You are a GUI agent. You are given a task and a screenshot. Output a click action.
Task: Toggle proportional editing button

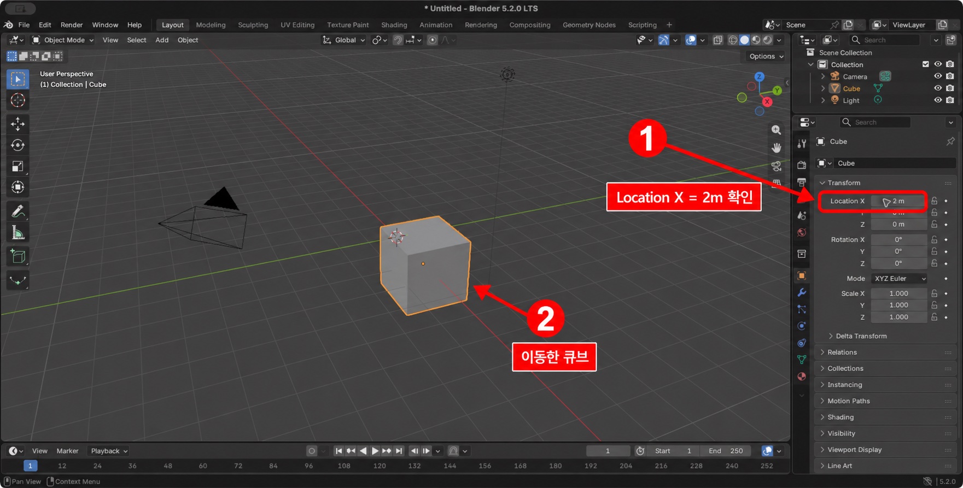tap(432, 40)
